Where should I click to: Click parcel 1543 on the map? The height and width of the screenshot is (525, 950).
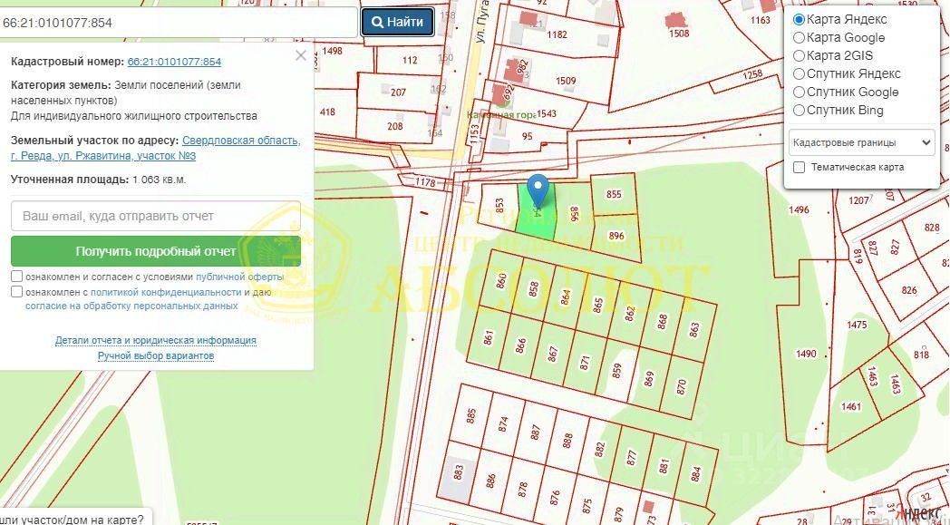547,114
